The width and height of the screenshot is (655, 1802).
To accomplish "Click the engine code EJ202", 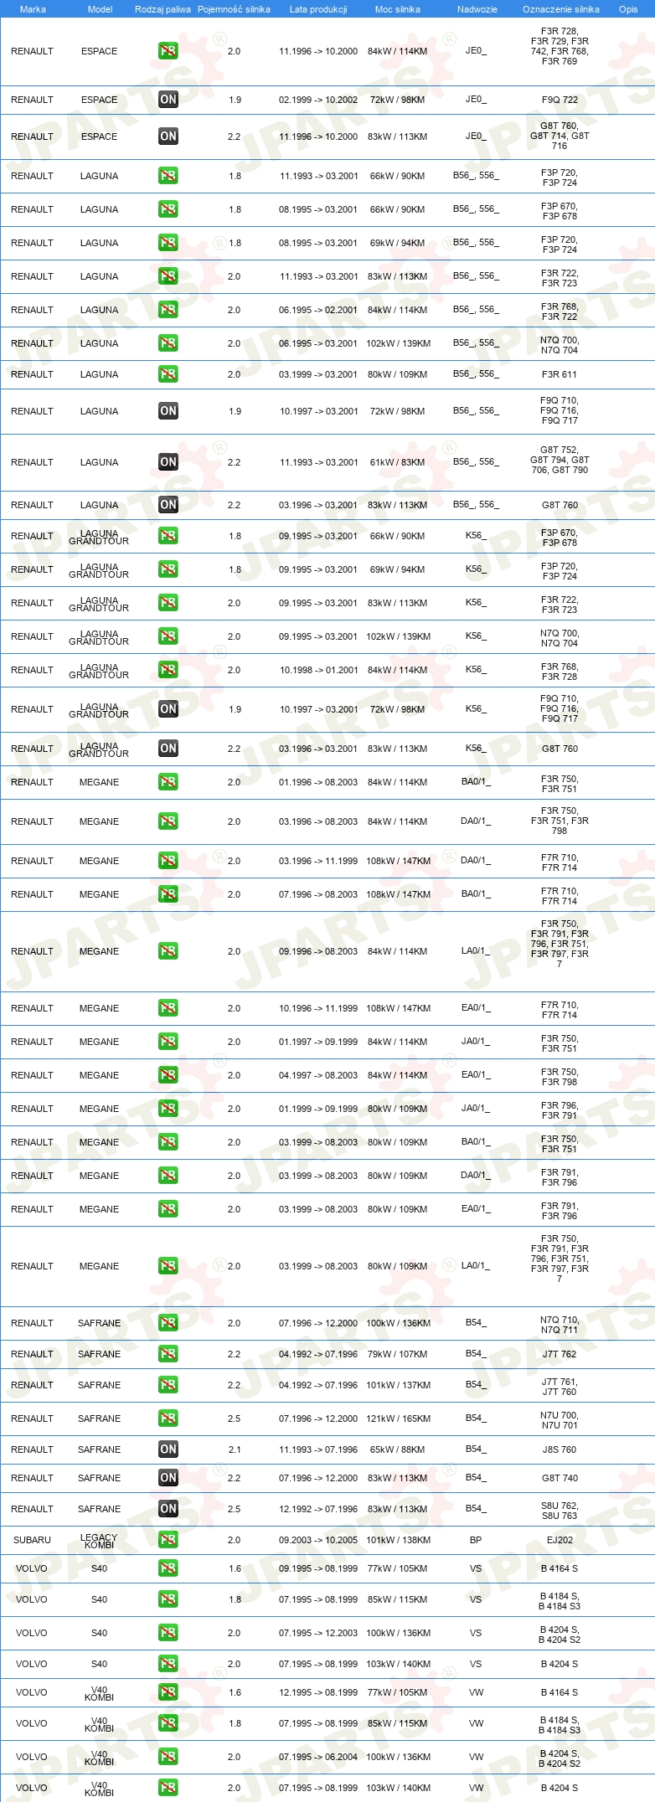I will pyautogui.click(x=560, y=1540).
